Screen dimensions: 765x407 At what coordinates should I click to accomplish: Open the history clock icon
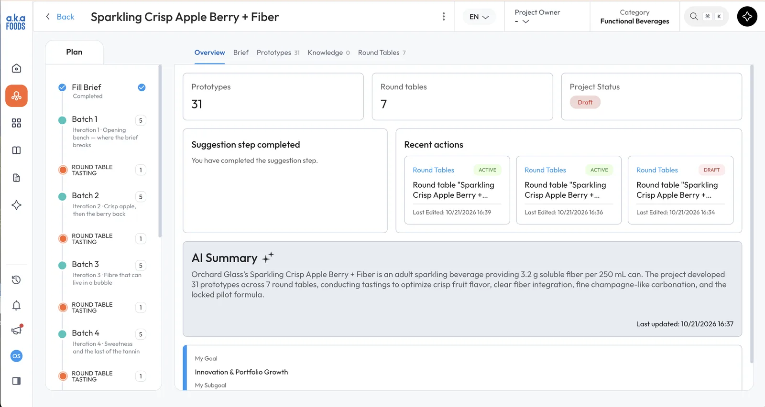16,280
